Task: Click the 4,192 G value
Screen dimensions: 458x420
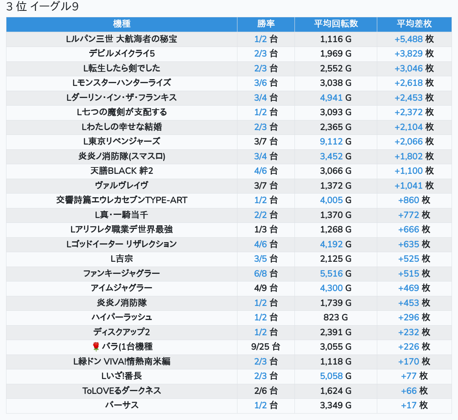Action: pos(336,244)
